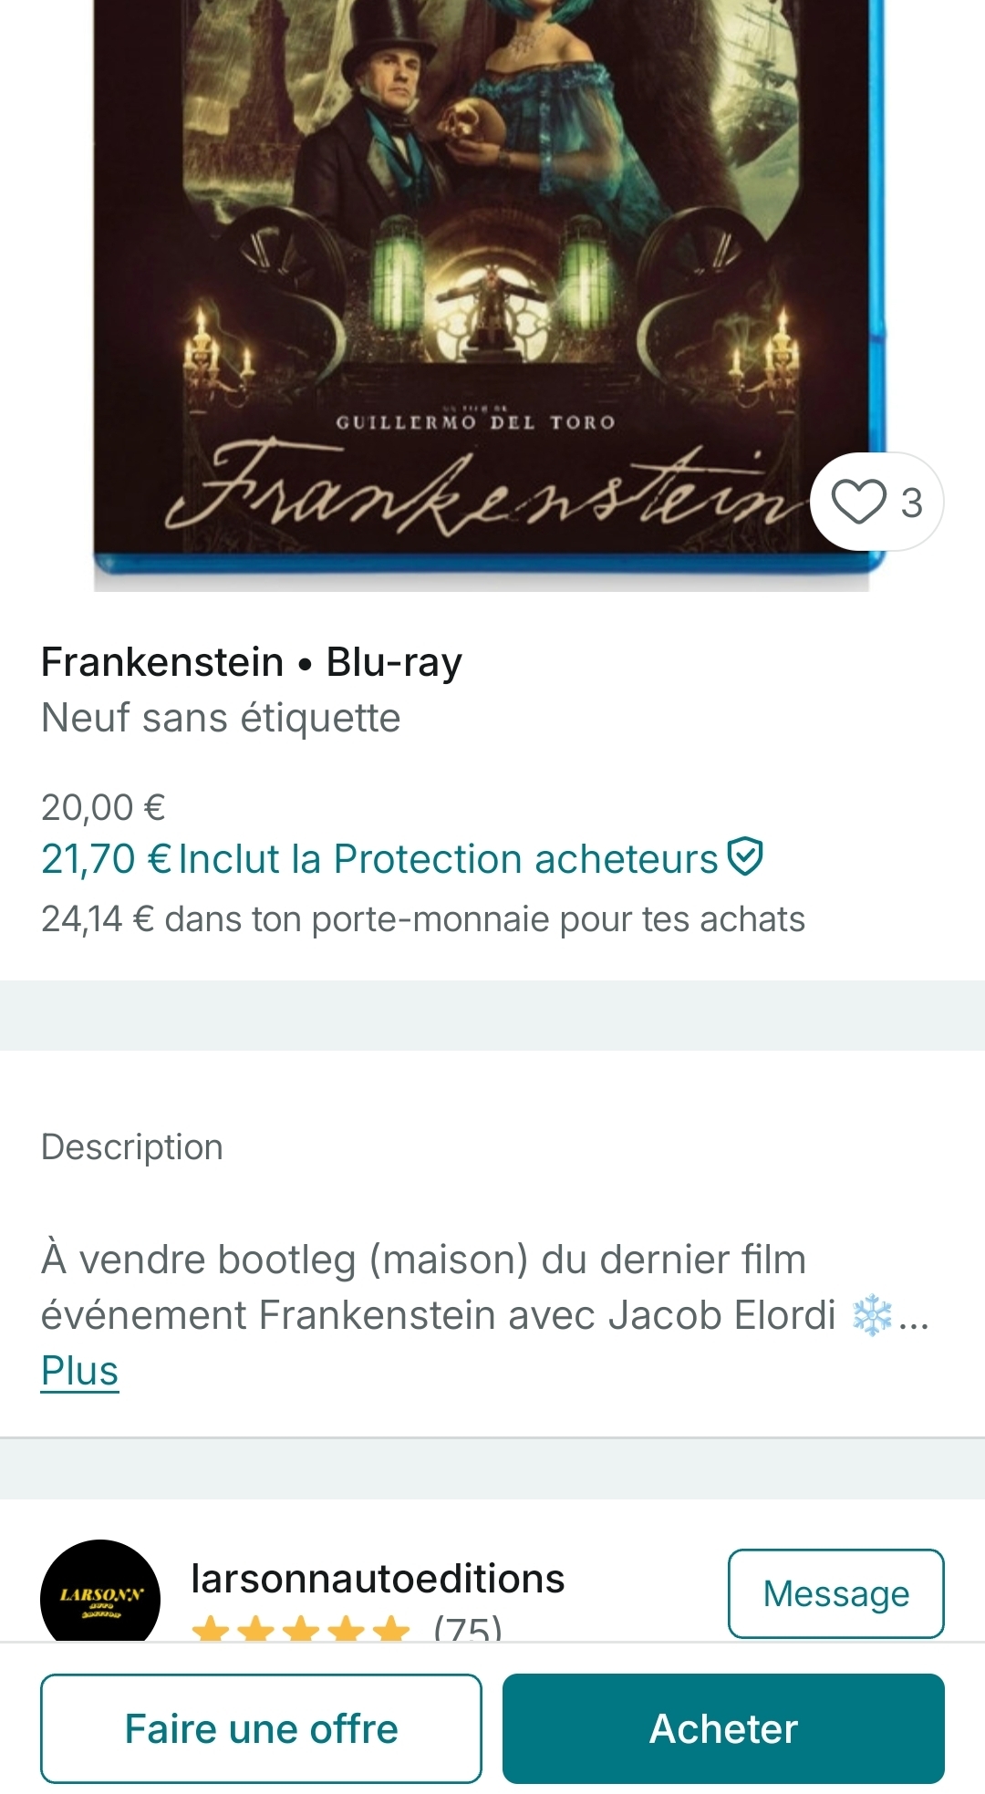Open the larsonnautoeditions seller profile
Image resolution: width=985 pixels, height=1794 pixels.
(378, 1579)
